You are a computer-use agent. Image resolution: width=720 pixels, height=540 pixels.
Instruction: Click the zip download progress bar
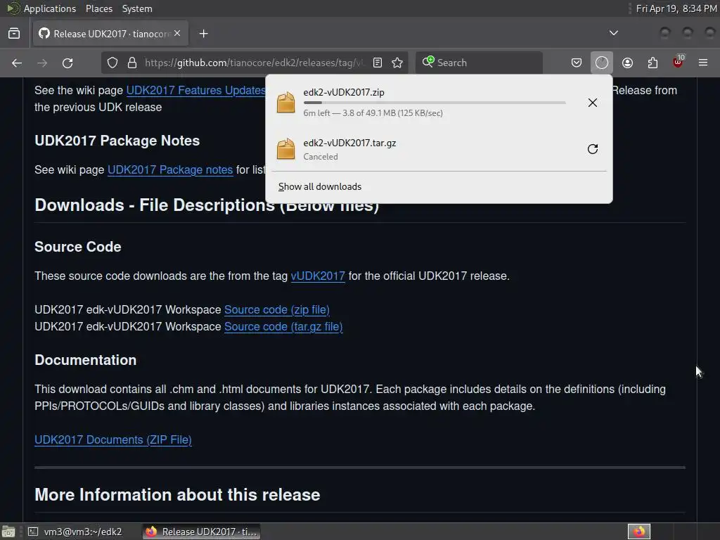pyautogui.click(x=435, y=103)
